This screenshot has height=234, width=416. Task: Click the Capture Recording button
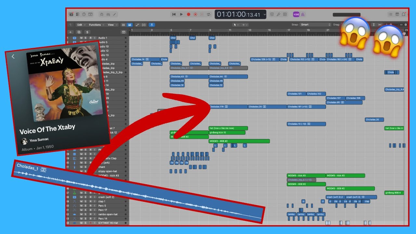195,14
